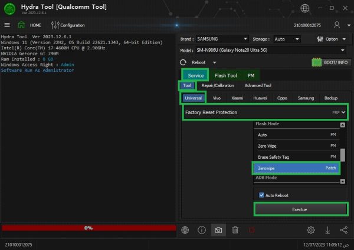The image size is (354, 250).
Task: Click the green HOME house icon
Action: tap(21, 25)
